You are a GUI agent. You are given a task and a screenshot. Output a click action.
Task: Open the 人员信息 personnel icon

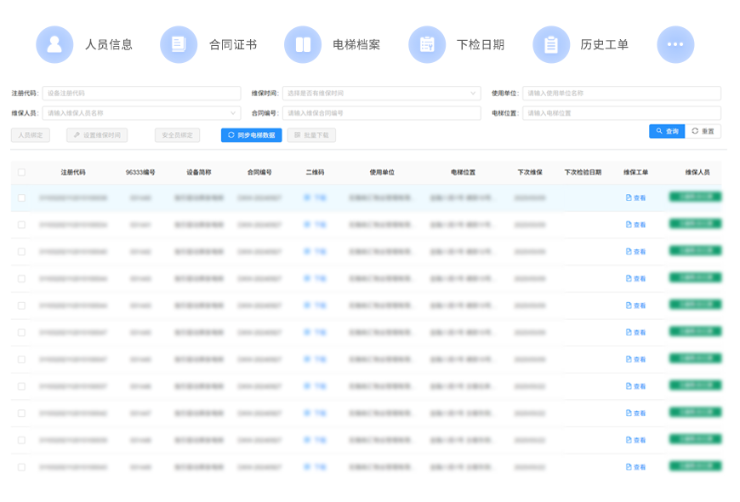coord(54,44)
